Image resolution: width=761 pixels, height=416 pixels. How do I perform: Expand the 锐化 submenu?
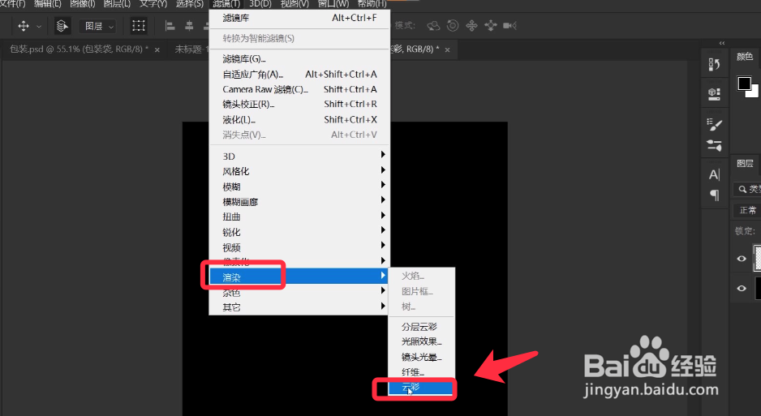coord(299,232)
